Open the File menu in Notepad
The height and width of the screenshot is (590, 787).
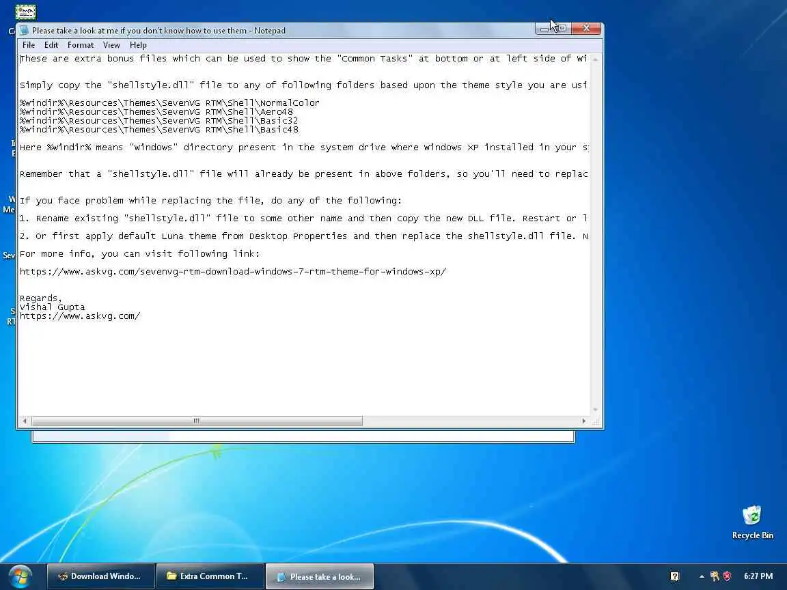[29, 45]
